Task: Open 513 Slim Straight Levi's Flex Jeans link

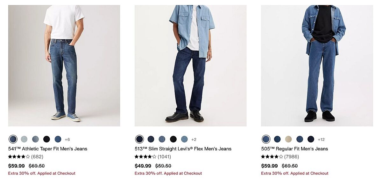Action: click(x=183, y=149)
